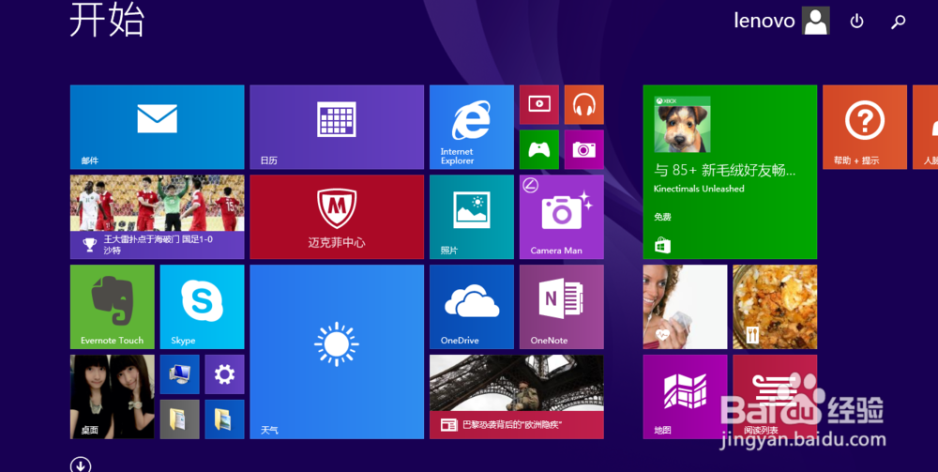Open Evernote Touch tile

[112, 307]
